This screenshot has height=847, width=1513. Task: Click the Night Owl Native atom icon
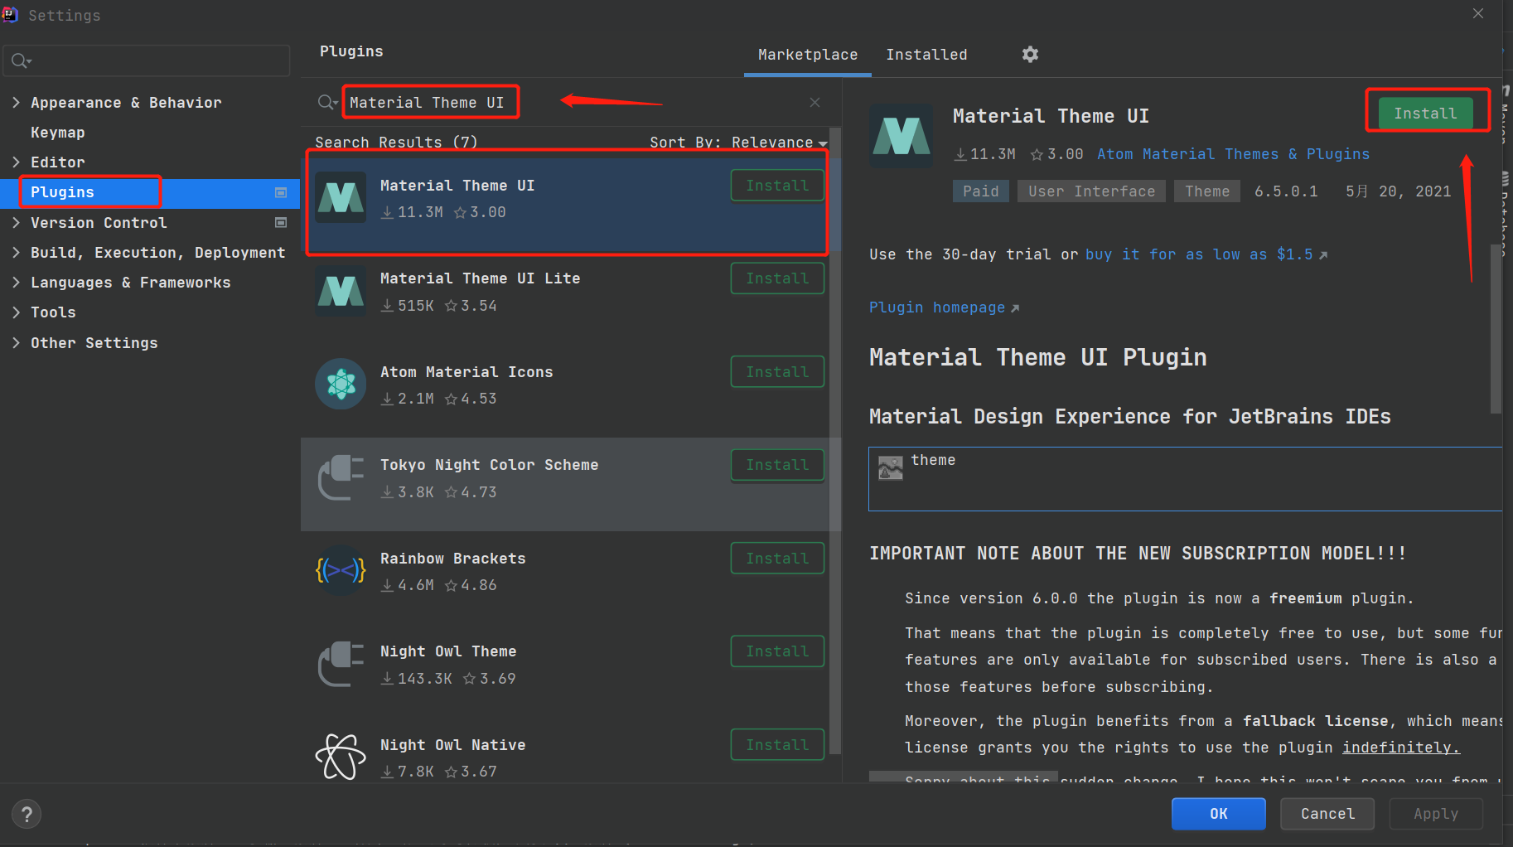pyautogui.click(x=341, y=757)
